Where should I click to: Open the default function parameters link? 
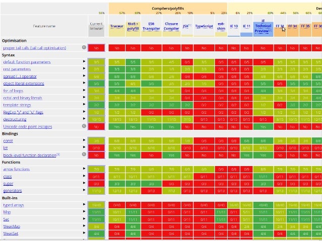pos(27,62)
